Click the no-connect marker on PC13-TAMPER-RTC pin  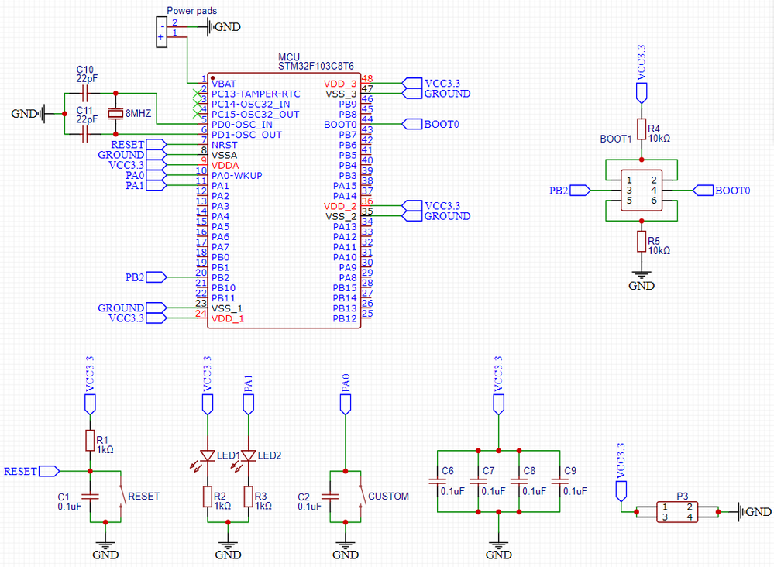(198, 94)
